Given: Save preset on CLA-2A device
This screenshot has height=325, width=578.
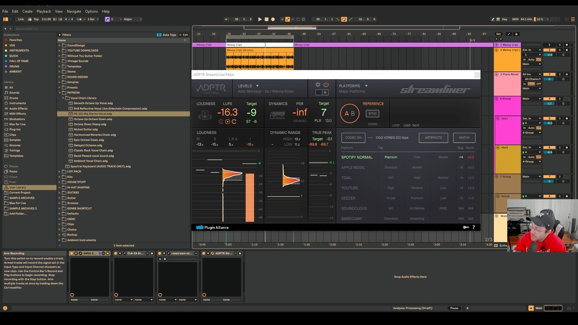Looking at the screenshot, I should [152, 253].
